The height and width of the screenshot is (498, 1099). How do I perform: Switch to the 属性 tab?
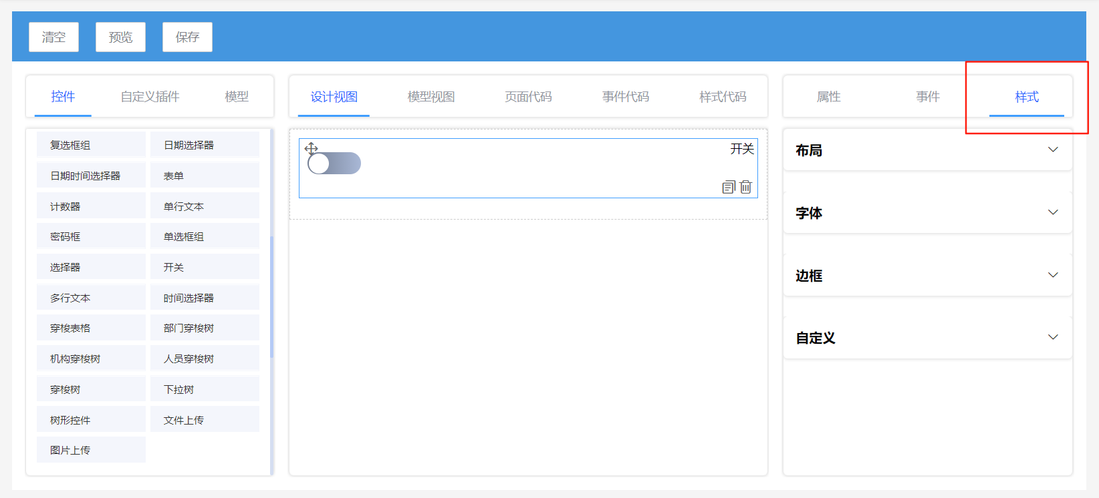coord(828,97)
